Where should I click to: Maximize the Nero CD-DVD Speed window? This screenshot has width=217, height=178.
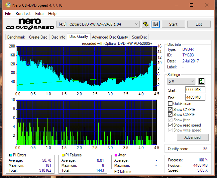191,5
